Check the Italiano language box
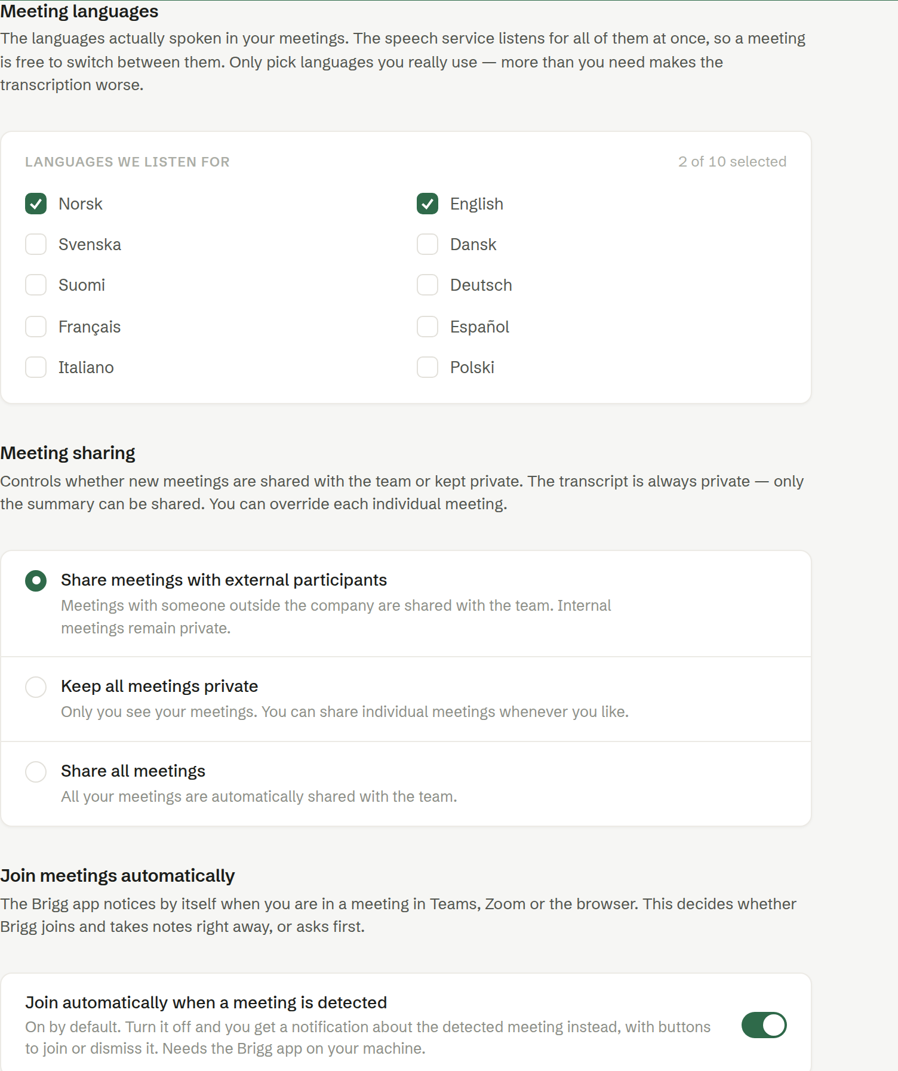The width and height of the screenshot is (898, 1071). click(x=36, y=367)
